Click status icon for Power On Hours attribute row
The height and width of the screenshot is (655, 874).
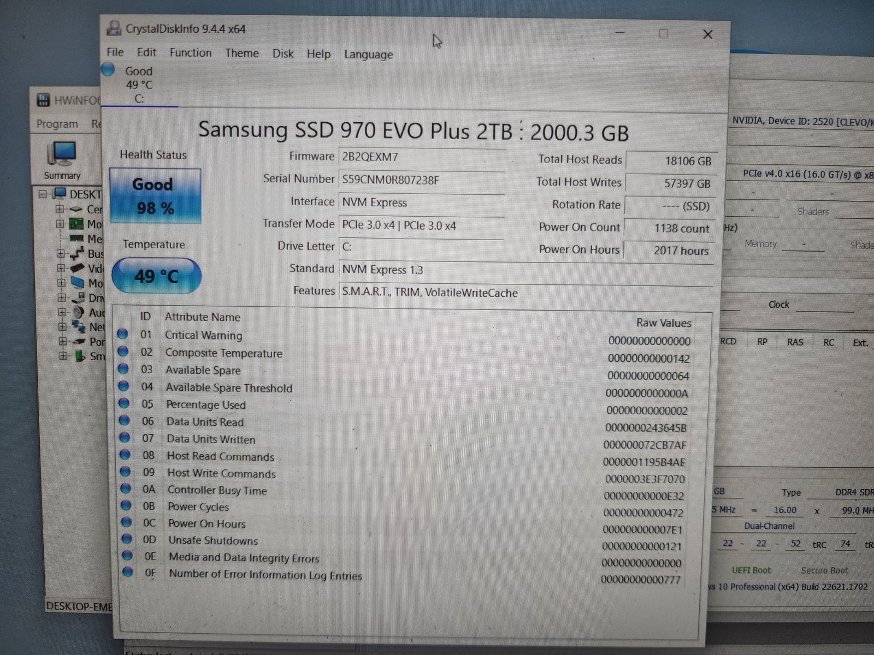pos(127,522)
